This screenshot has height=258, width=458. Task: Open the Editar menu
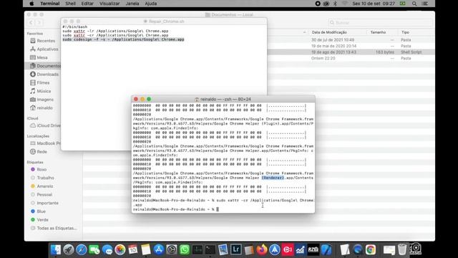click(x=87, y=4)
